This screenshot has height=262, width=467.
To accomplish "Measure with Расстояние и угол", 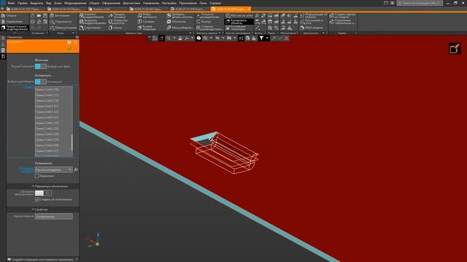I will pyautogui.click(x=312, y=22).
